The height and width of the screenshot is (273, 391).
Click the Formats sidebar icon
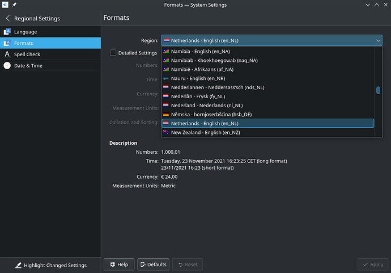tap(7, 43)
